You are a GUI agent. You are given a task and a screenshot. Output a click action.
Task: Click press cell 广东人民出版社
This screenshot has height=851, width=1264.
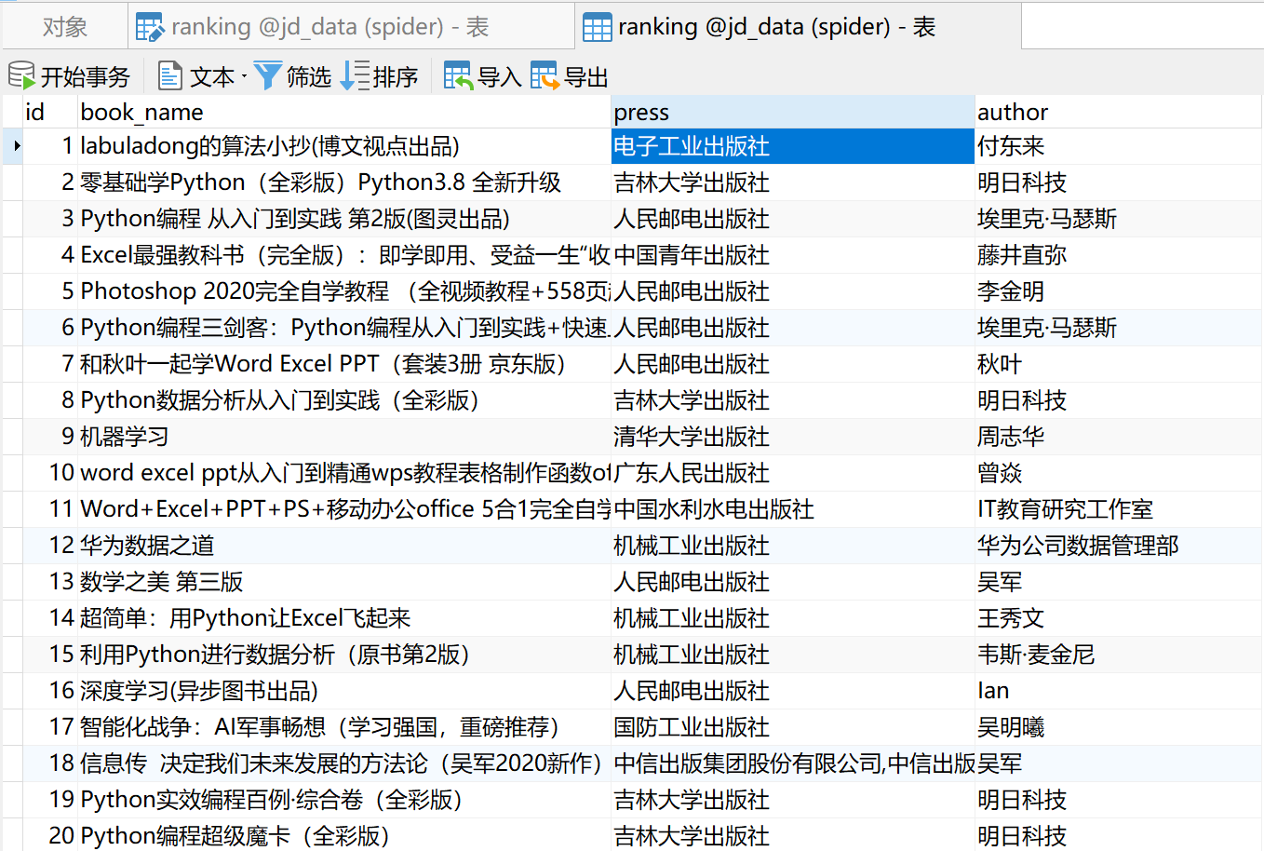[793, 473]
